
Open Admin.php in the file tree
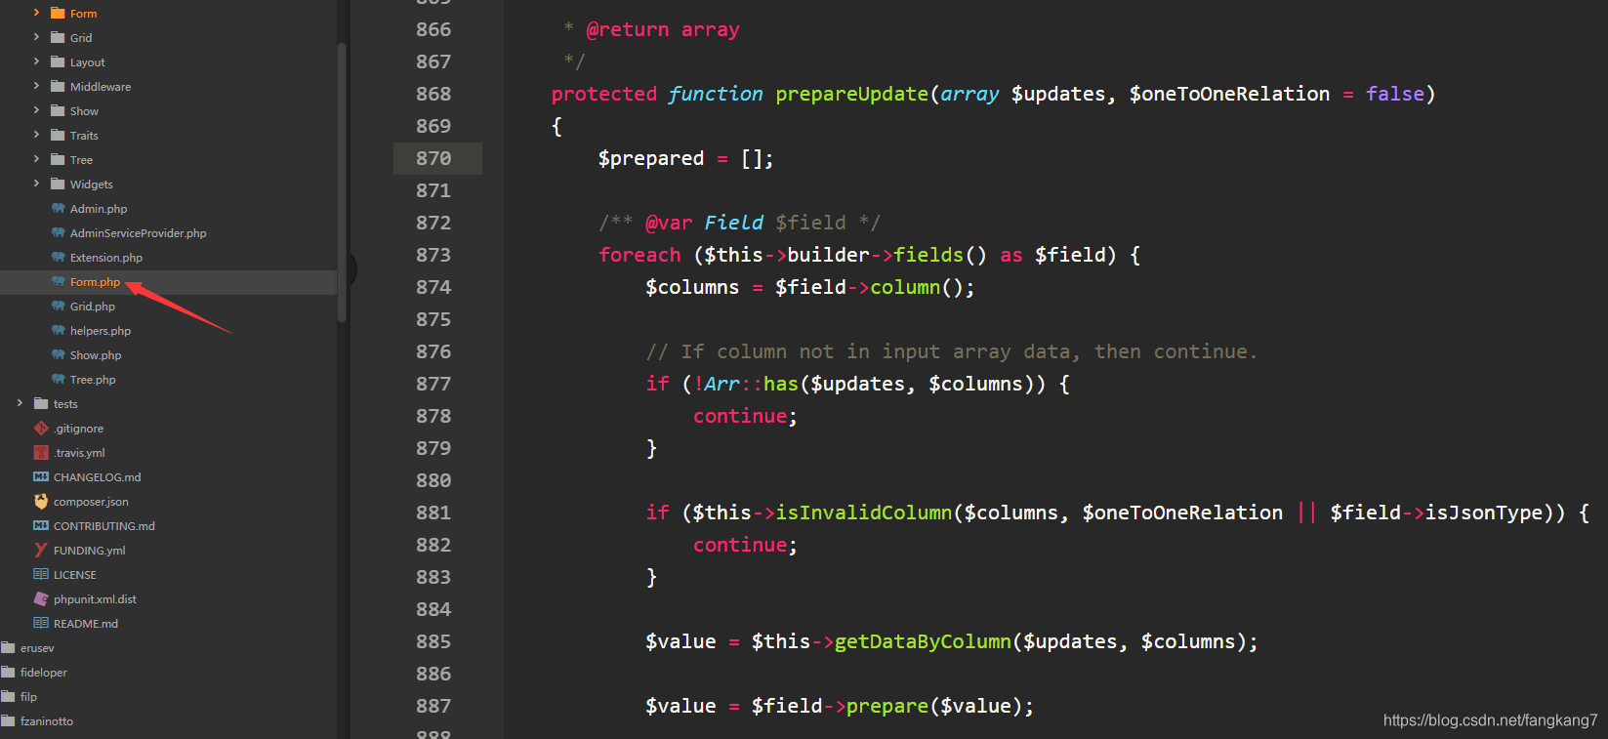(99, 209)
